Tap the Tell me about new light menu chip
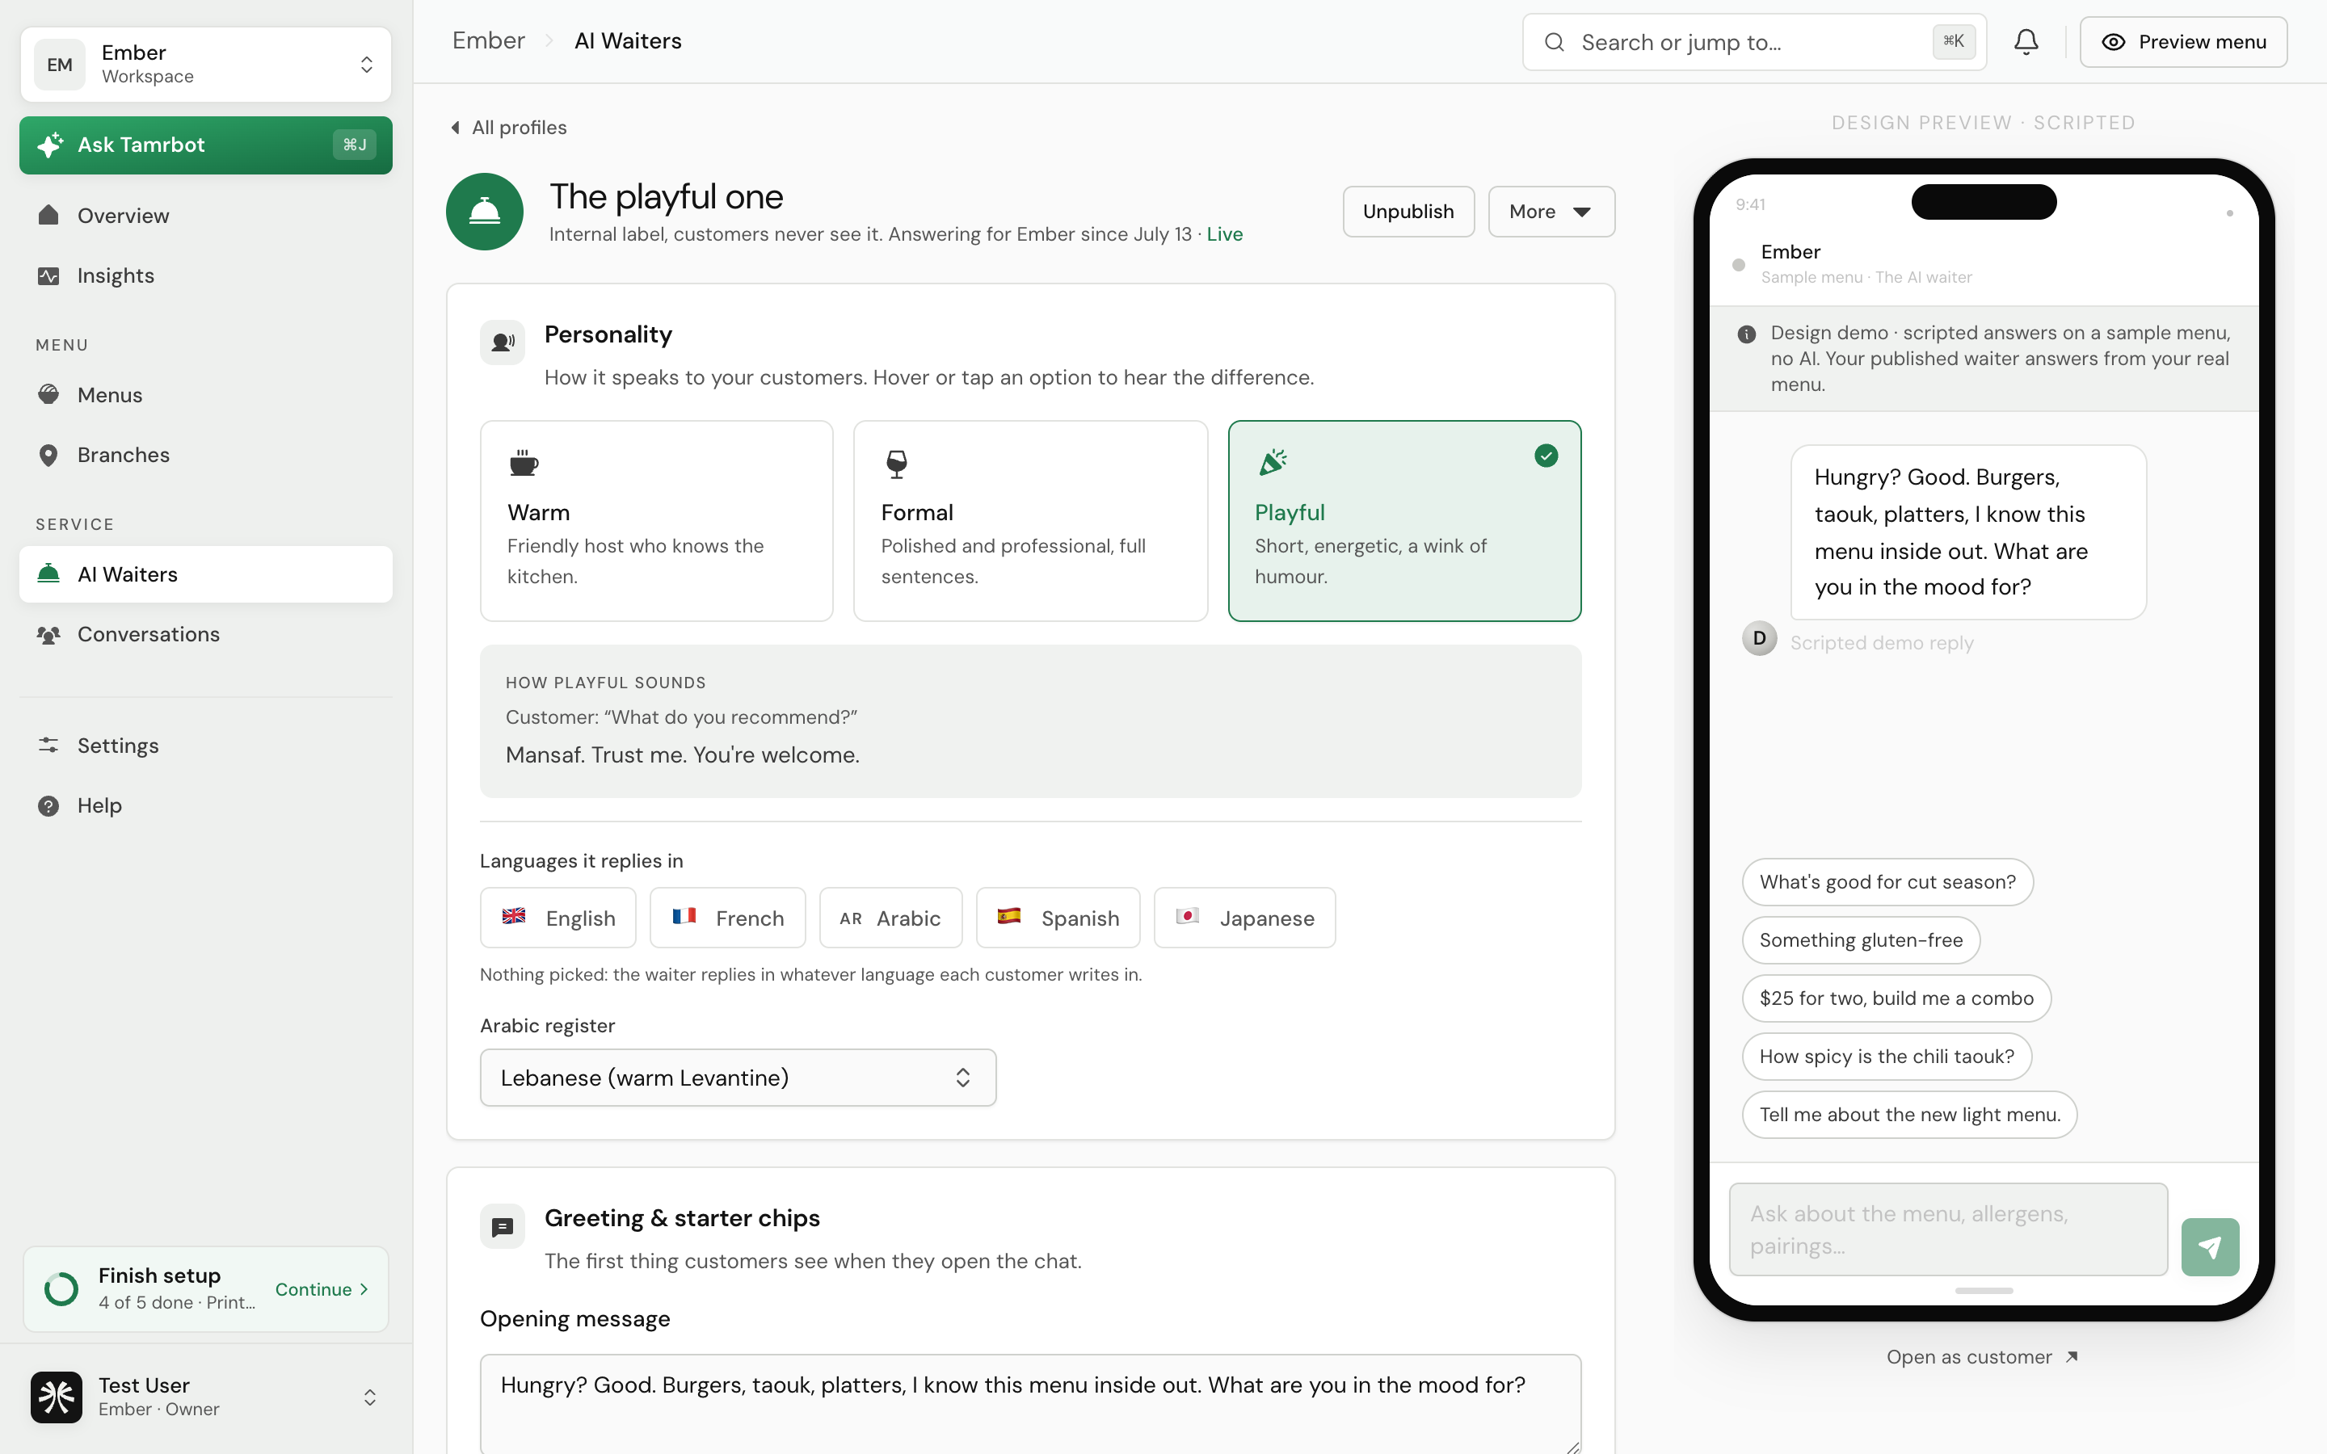Viewport: 2327px width, 1454px height. coord(1908,1115)
